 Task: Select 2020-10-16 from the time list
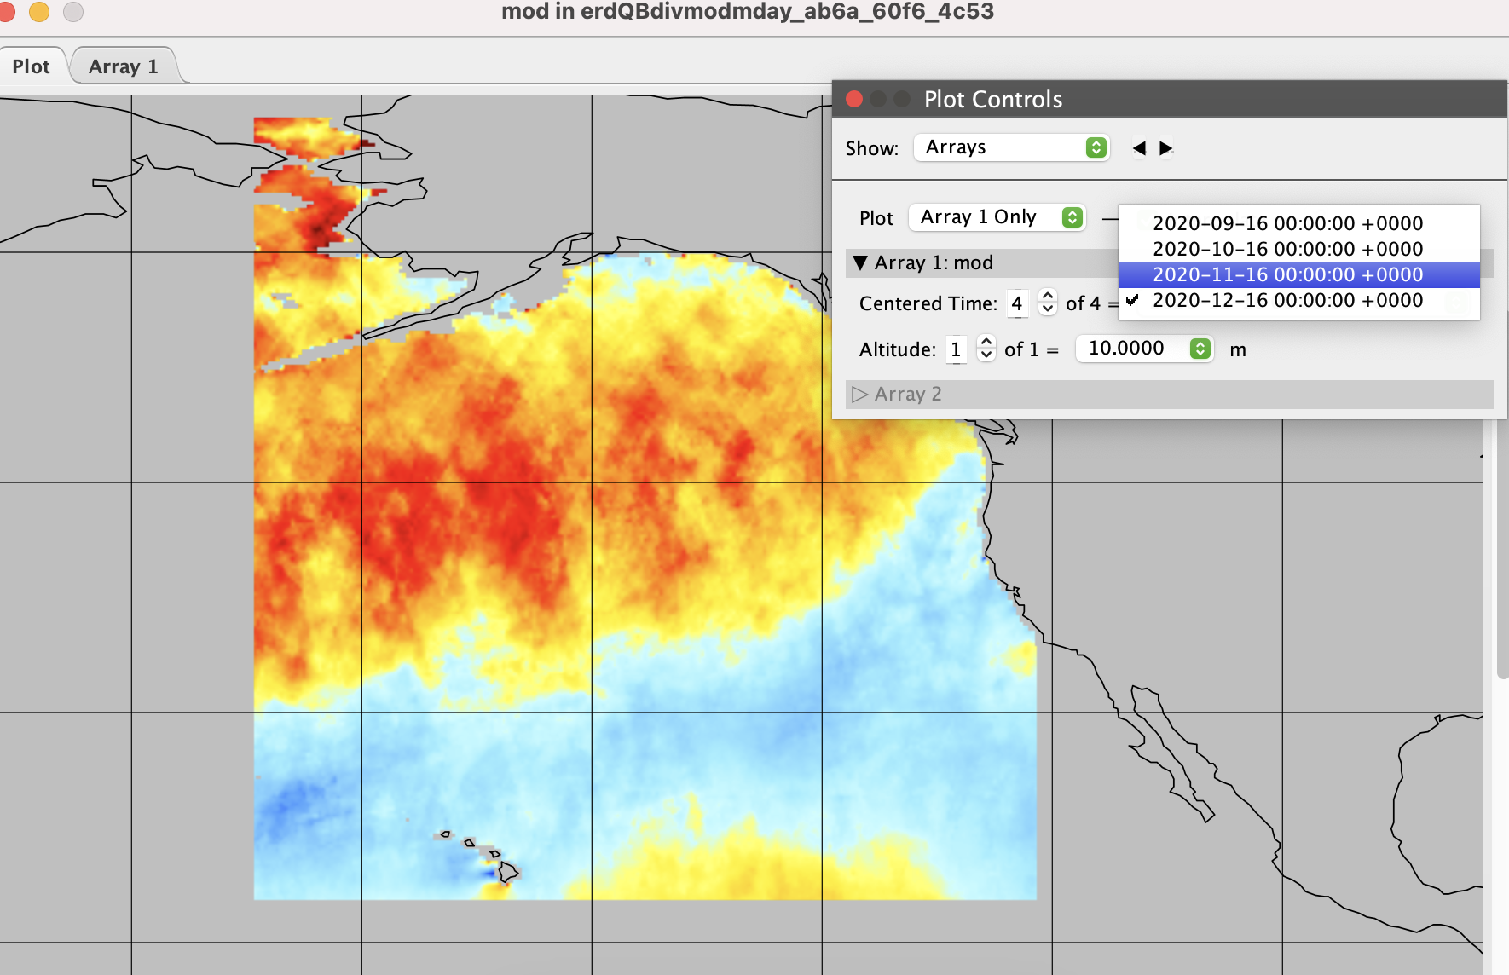point(1287,249)
